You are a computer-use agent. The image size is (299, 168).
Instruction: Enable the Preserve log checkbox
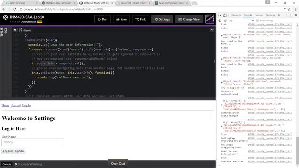coord(257,21)
